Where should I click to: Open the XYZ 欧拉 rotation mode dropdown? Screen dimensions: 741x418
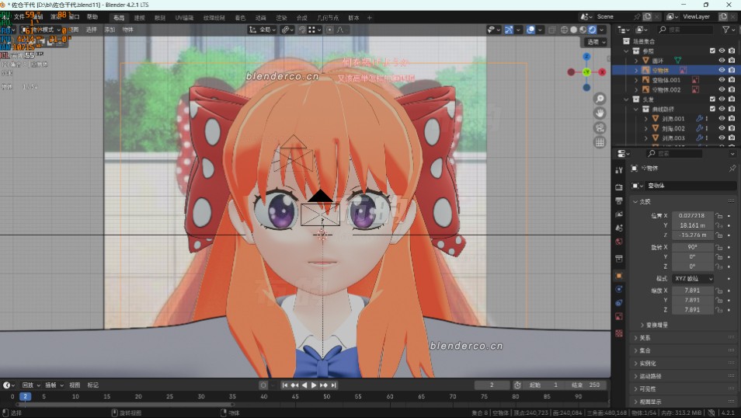[693, 278]
